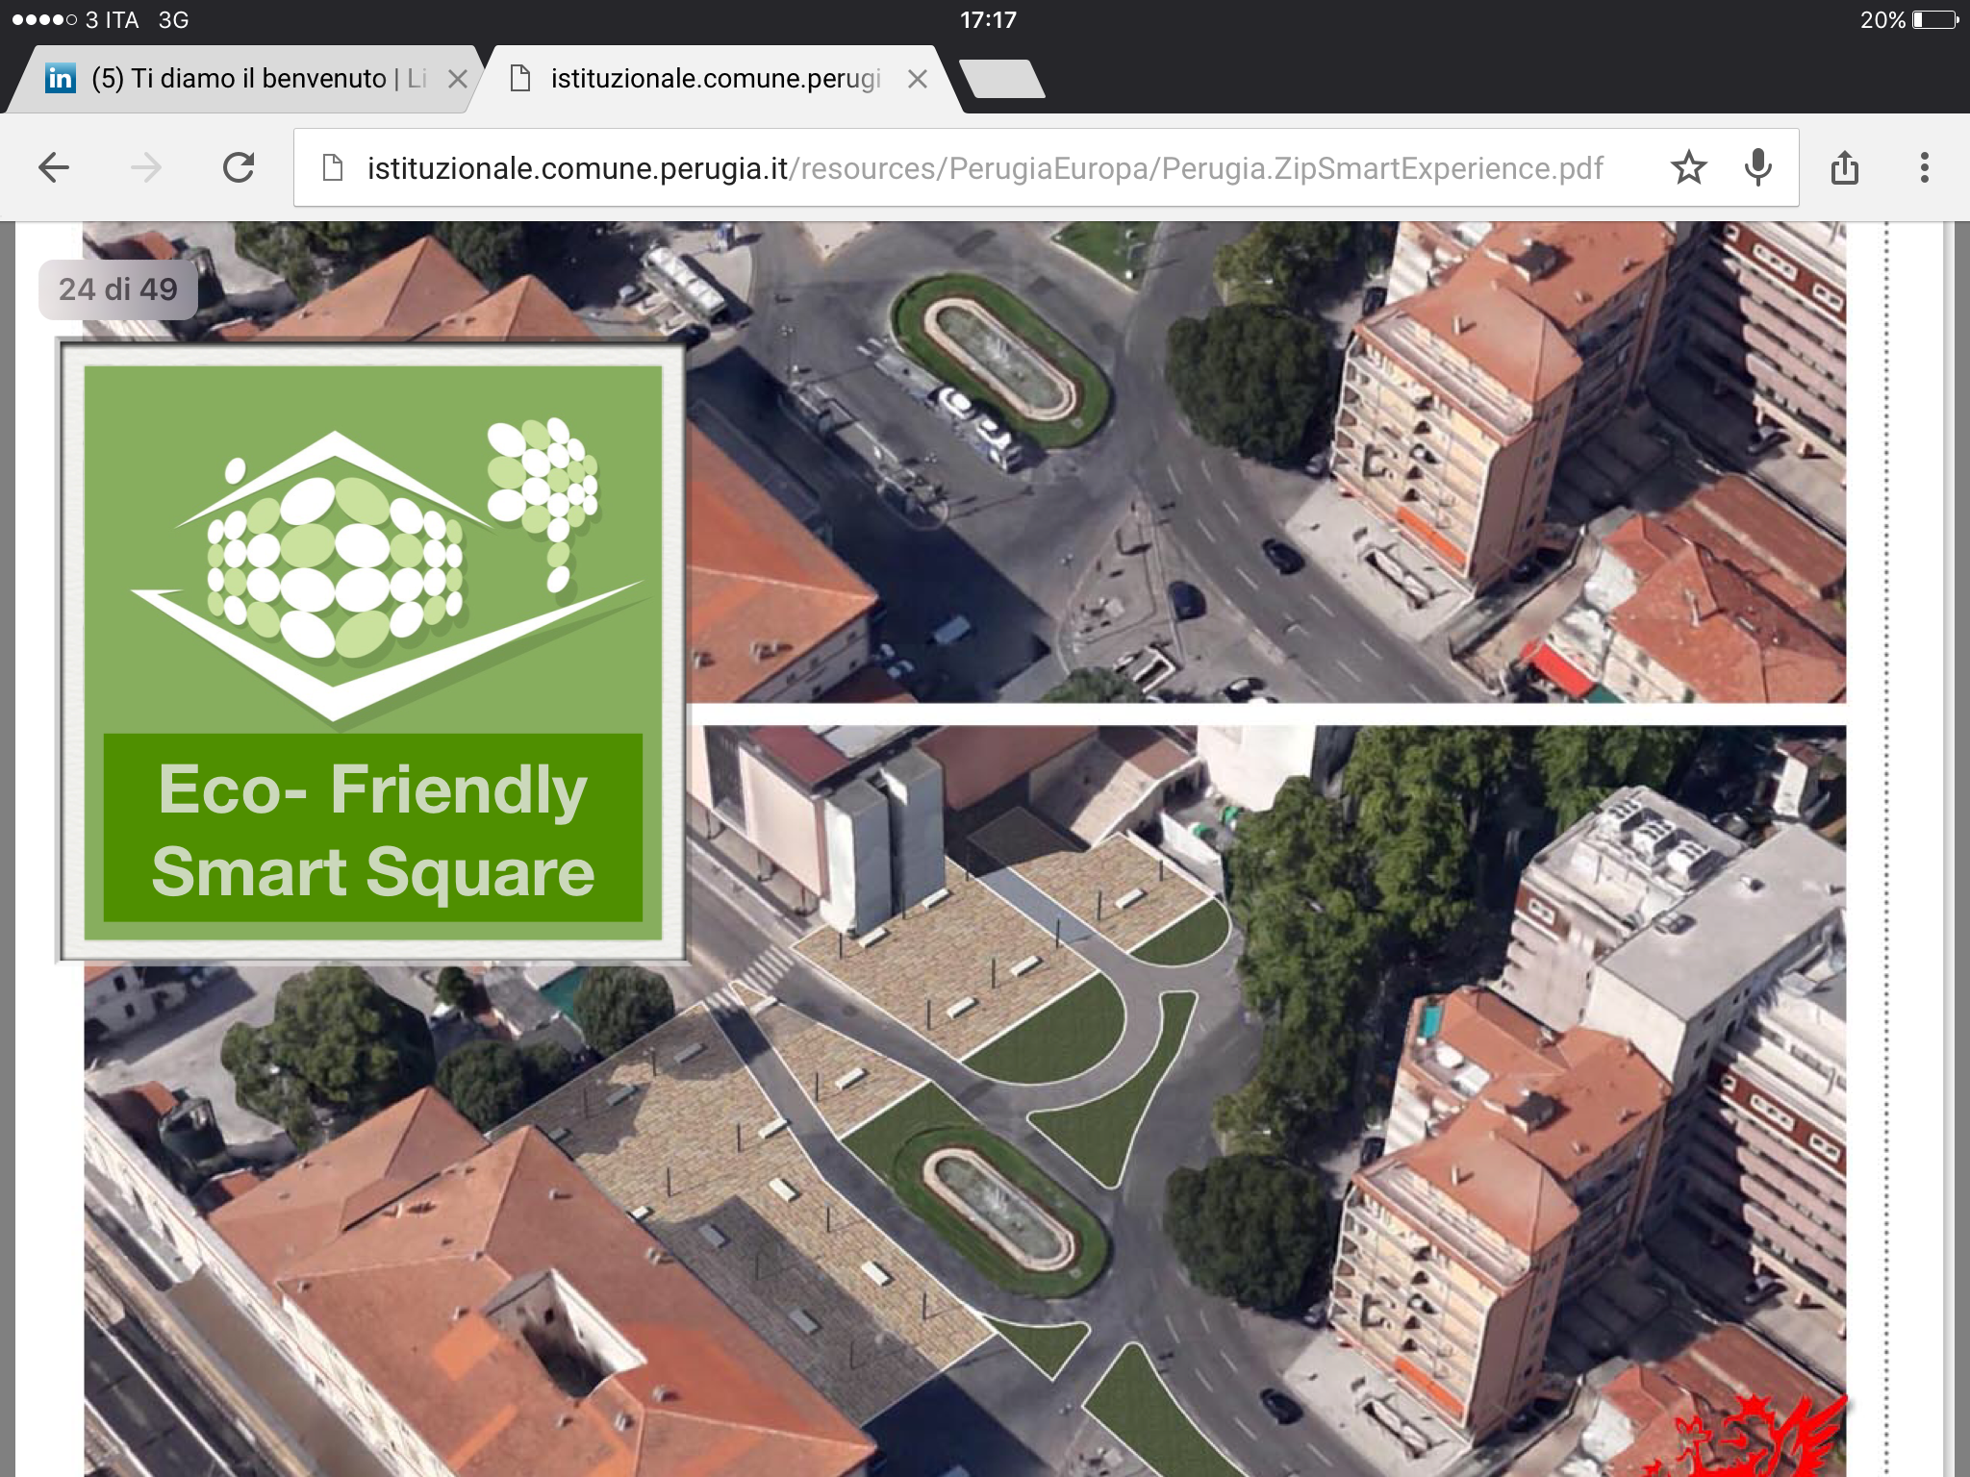Open the share menu icon
This screenshot has width=1970, height=1477.
pos(1844,168)
